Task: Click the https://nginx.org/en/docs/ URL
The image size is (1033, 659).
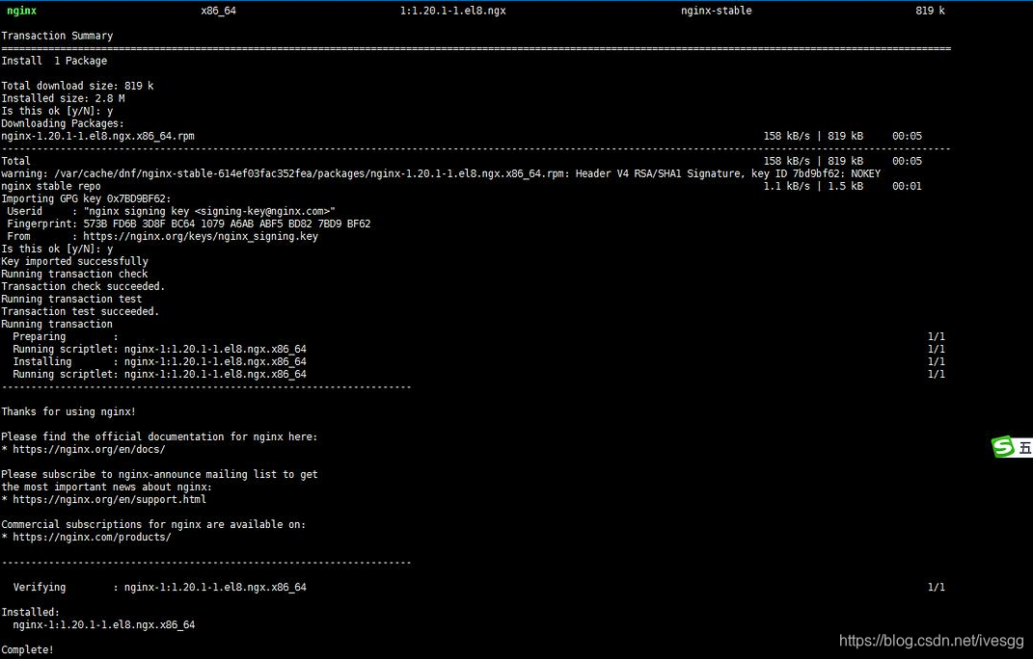Action: pos(89,449)
